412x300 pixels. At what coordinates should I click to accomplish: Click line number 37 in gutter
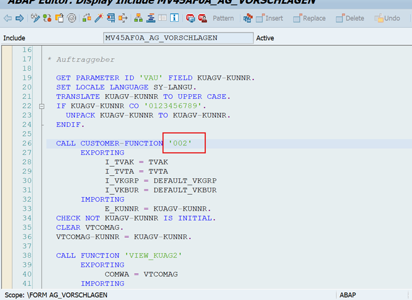[27, 246]
